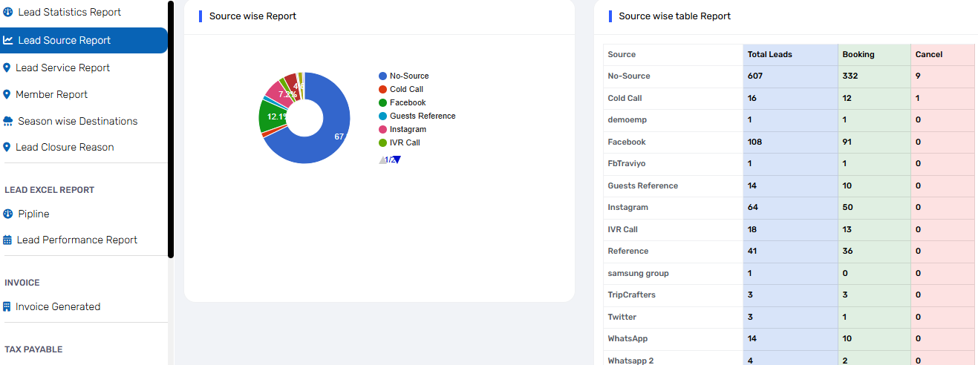Click the Twitter source row

pyautogui.click(x=790, y=317)
